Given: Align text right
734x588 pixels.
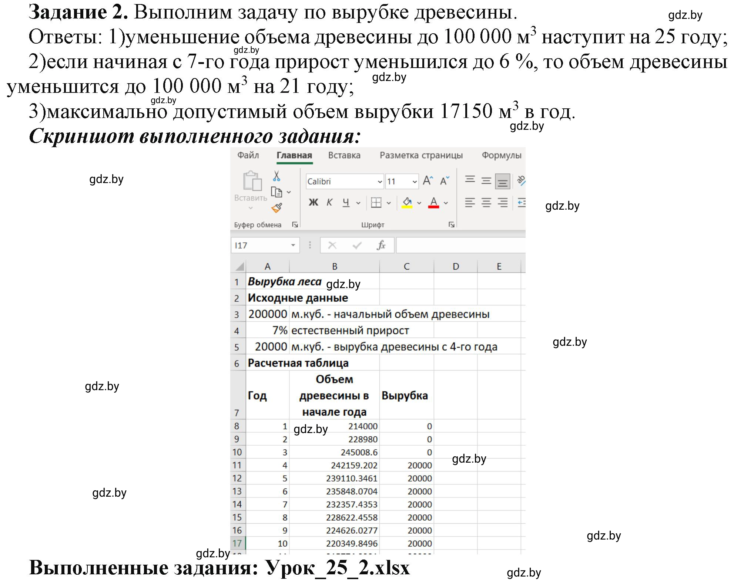Looking at the screenshot, I should (502, 203).
